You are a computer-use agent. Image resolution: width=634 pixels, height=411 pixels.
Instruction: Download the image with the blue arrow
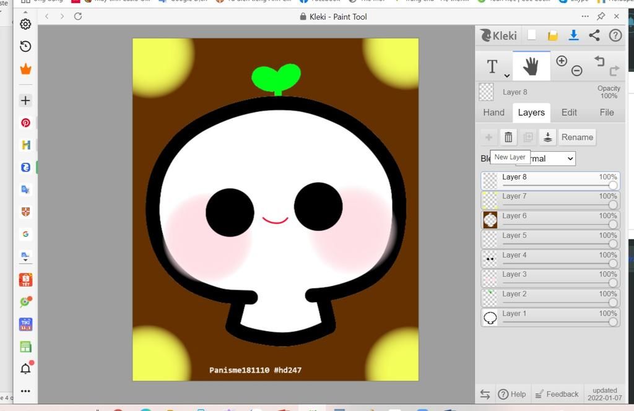tap(573, 35)
